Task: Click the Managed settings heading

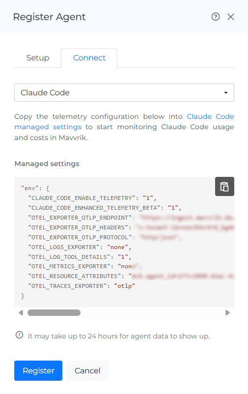Action: 47,164
